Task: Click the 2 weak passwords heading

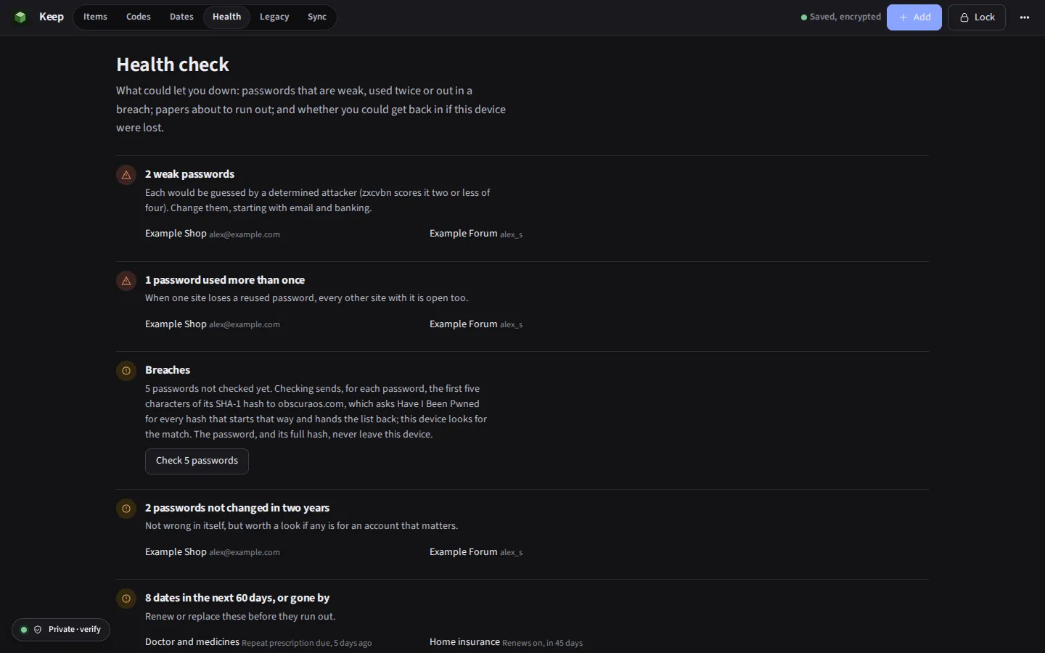Action: 189,174
